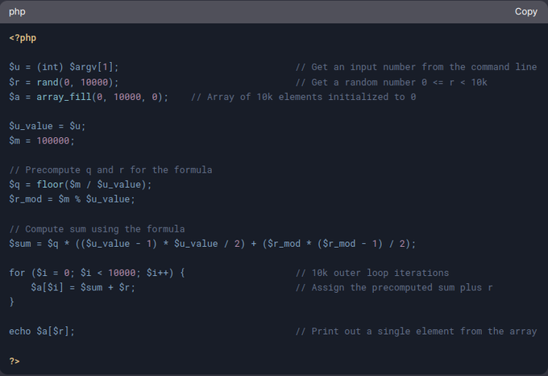Viewport: 548px width, 376px height.
Task: Click the line "$a[$i] = $sum + $r;"
Action: click(83, 287)
